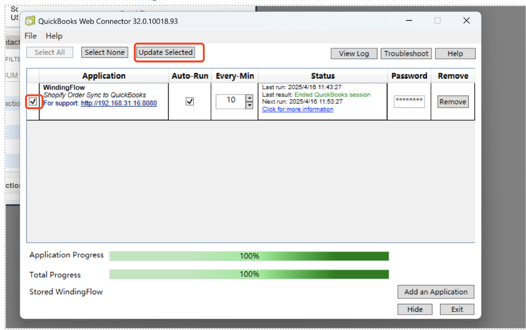Click the Stored WindingFlow status message
Screen dimensions: 526x330
[x=66, y=292]
